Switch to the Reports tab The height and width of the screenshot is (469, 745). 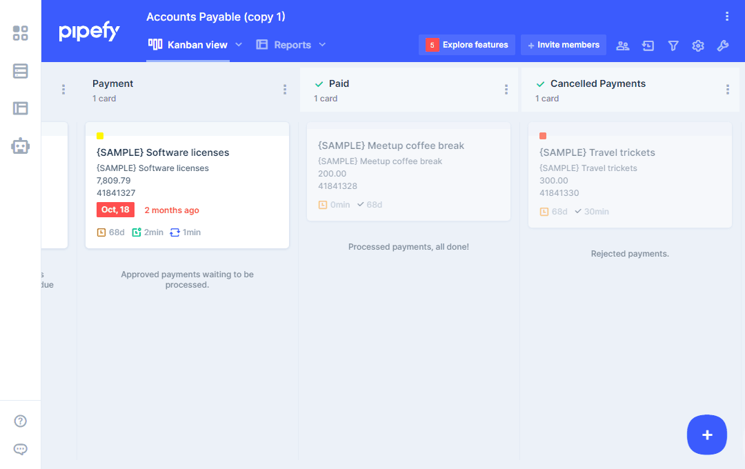(284, 45)
